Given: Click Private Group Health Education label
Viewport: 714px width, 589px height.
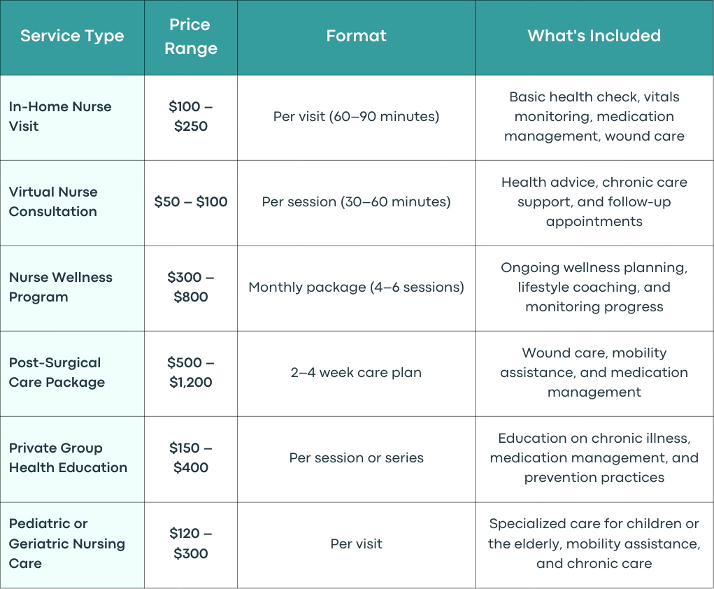Looking at the screenshot, I should coord(68,457).
